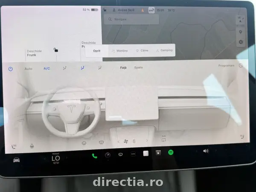Image resolution: width=256 pixels, height=192 pixels.
Task: Raise the temperature with right arrow near LO
Action: 67,158
